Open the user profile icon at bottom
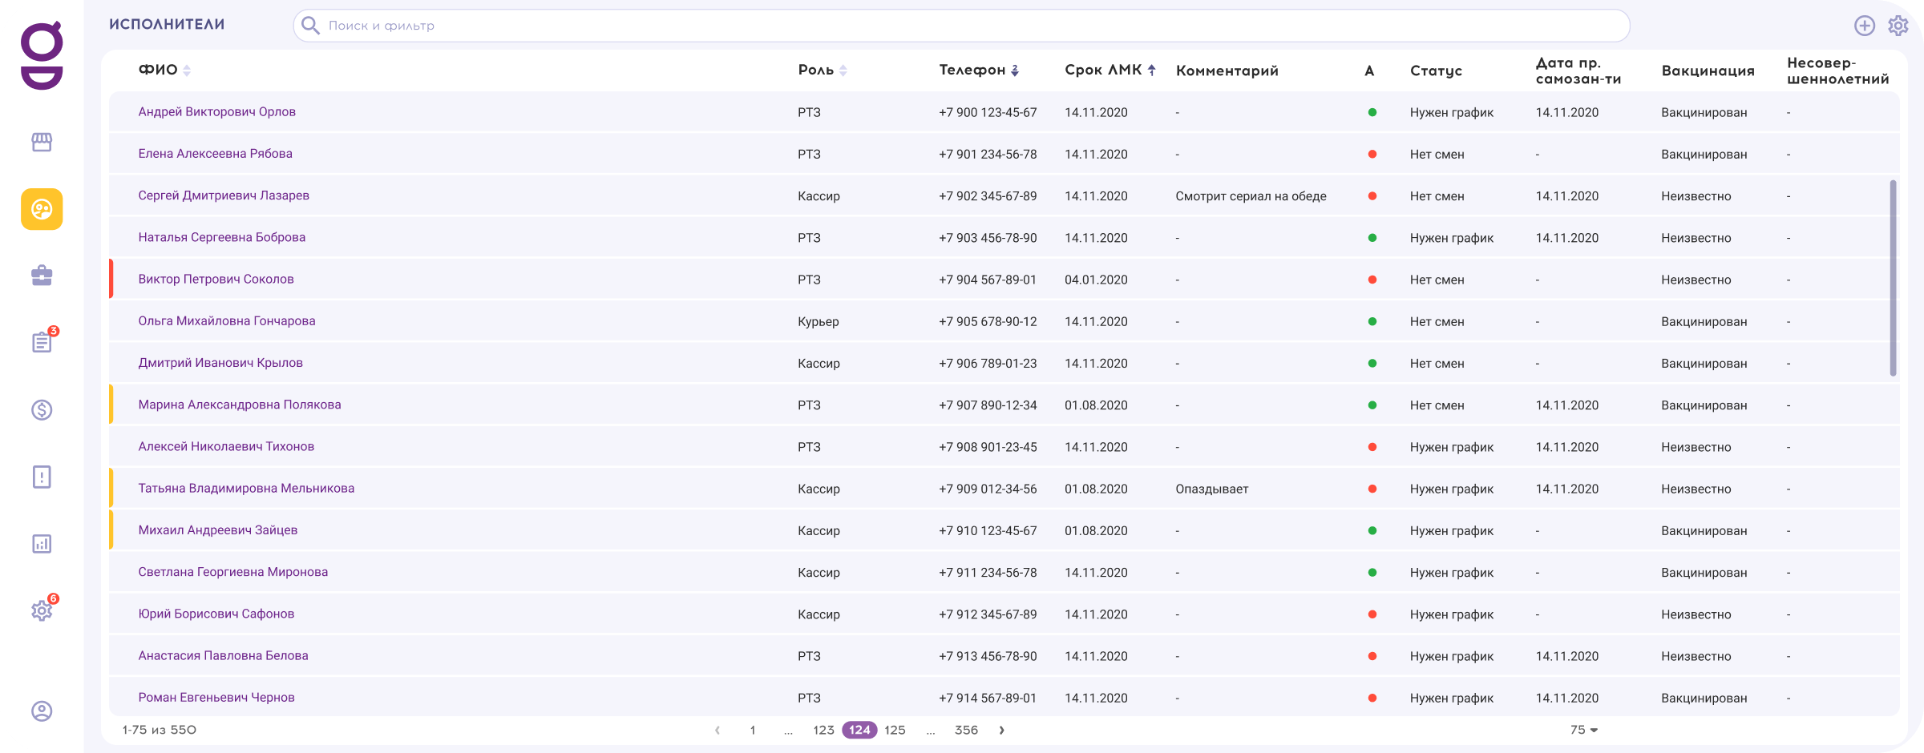Viewport: 1924px width, 753px height. coord(42,711)
